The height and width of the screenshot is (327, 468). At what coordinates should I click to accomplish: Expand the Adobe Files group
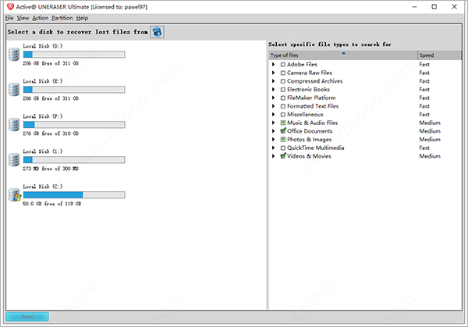273,65
